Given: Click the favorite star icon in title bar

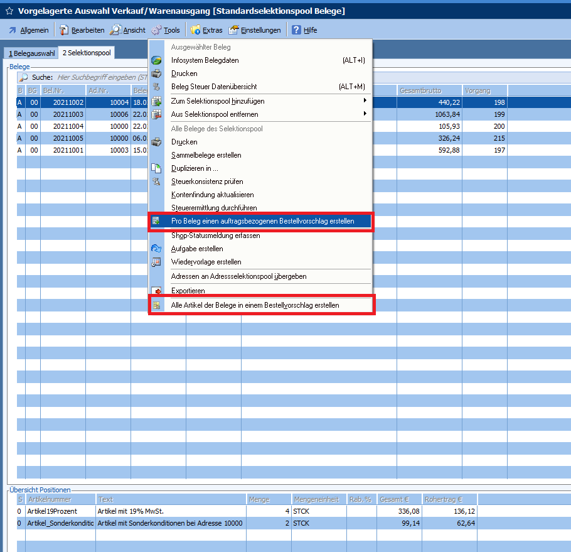Looking at the screenshot, I should point(9,11).
